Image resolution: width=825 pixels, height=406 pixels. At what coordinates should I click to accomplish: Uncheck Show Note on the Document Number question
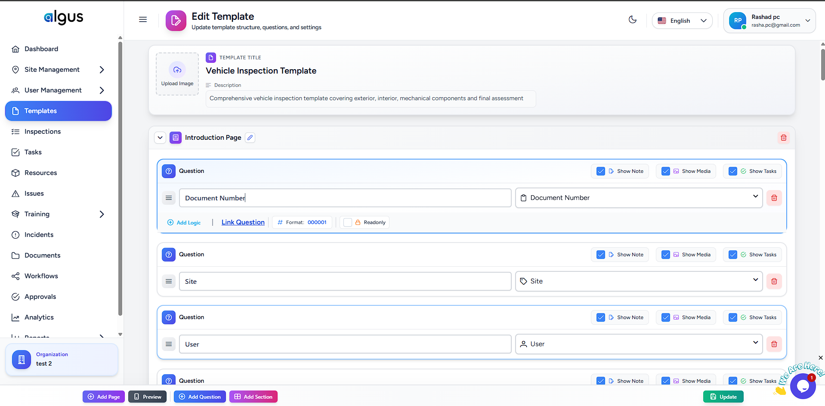pos(600,171)
